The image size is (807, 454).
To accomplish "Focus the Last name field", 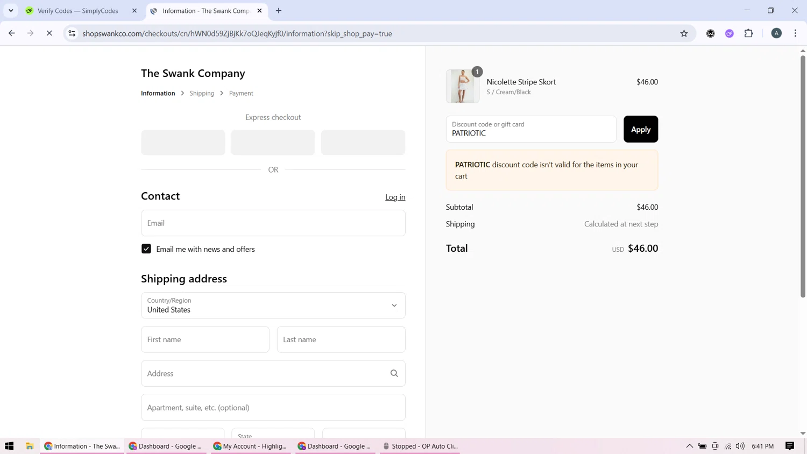I will (341, 339).
